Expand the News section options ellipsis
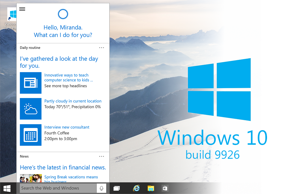 [102, 157]
